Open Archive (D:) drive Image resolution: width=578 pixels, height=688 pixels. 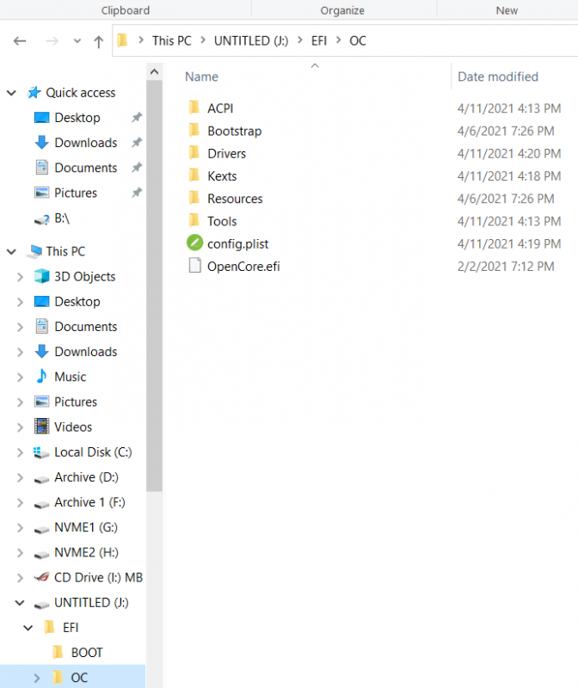pos(87,477)
